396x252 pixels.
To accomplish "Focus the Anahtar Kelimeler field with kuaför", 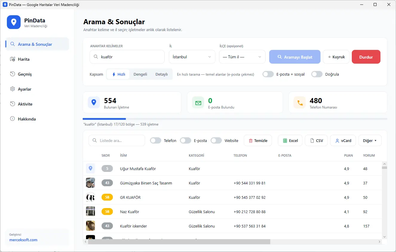I will [x=127, y=57].
